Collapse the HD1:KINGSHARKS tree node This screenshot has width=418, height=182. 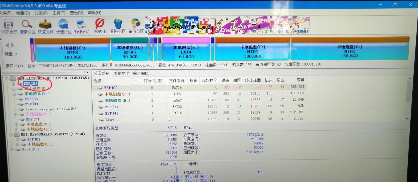11,135
